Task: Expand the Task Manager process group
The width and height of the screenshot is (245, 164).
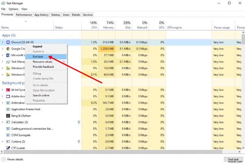Action: pyautogui.click(x=2, y=62)
